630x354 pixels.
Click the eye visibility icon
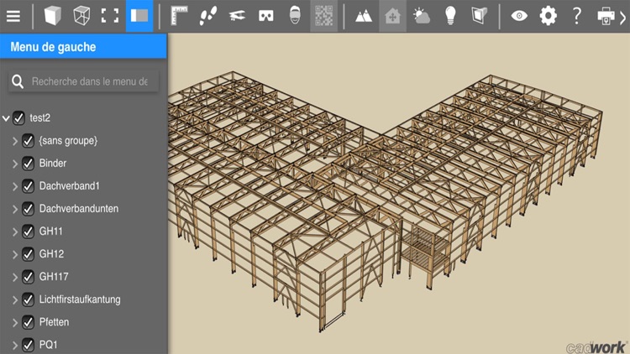click(519, 16)
